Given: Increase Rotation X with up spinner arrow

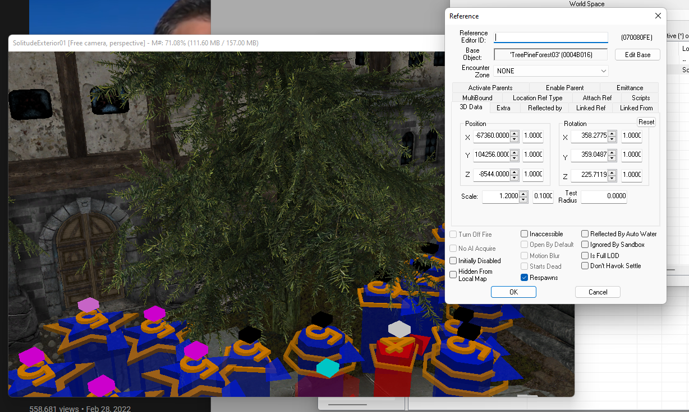Looking at the screenshot, I should tap(612, 133).
